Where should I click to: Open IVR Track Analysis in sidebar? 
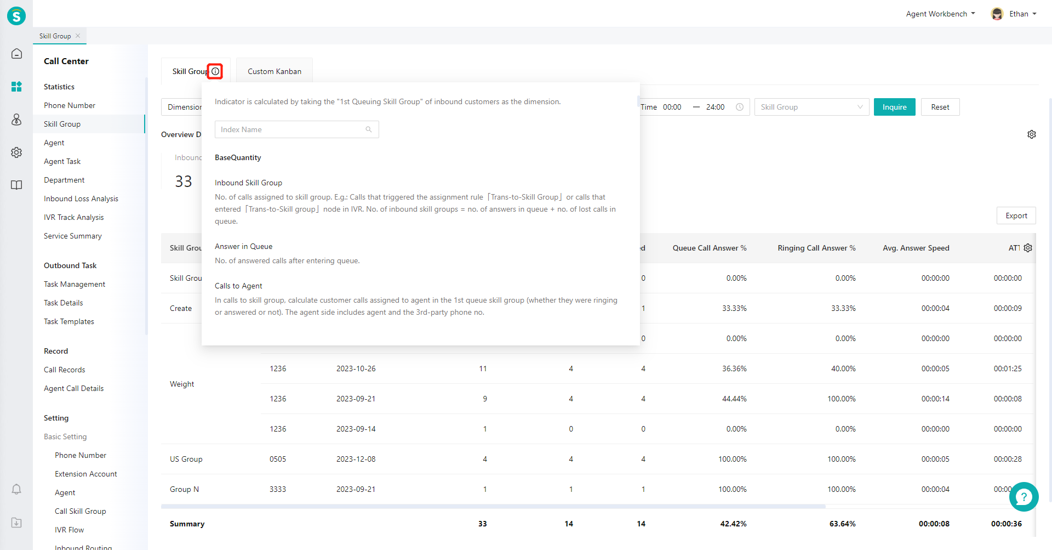[73, 217]
